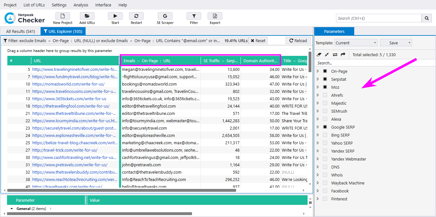
Task: Select the Parameters panel tab
Action: coord(334,31)
